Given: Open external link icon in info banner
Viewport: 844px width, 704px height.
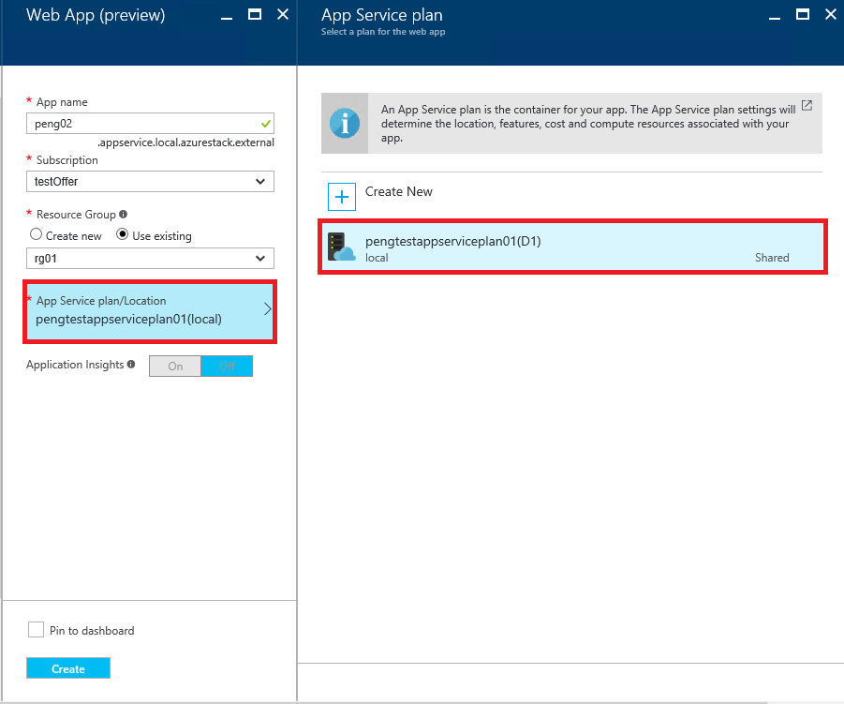Looking at the screenshot, I should [x=807, y=105].
